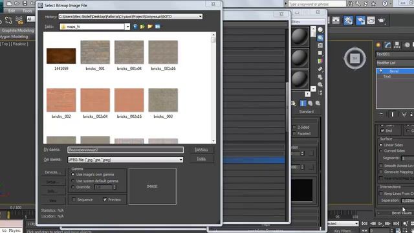Uncheck the Preview checkbox
The height and width of the screenshot is (233, 414).
(x=105, y=199)
